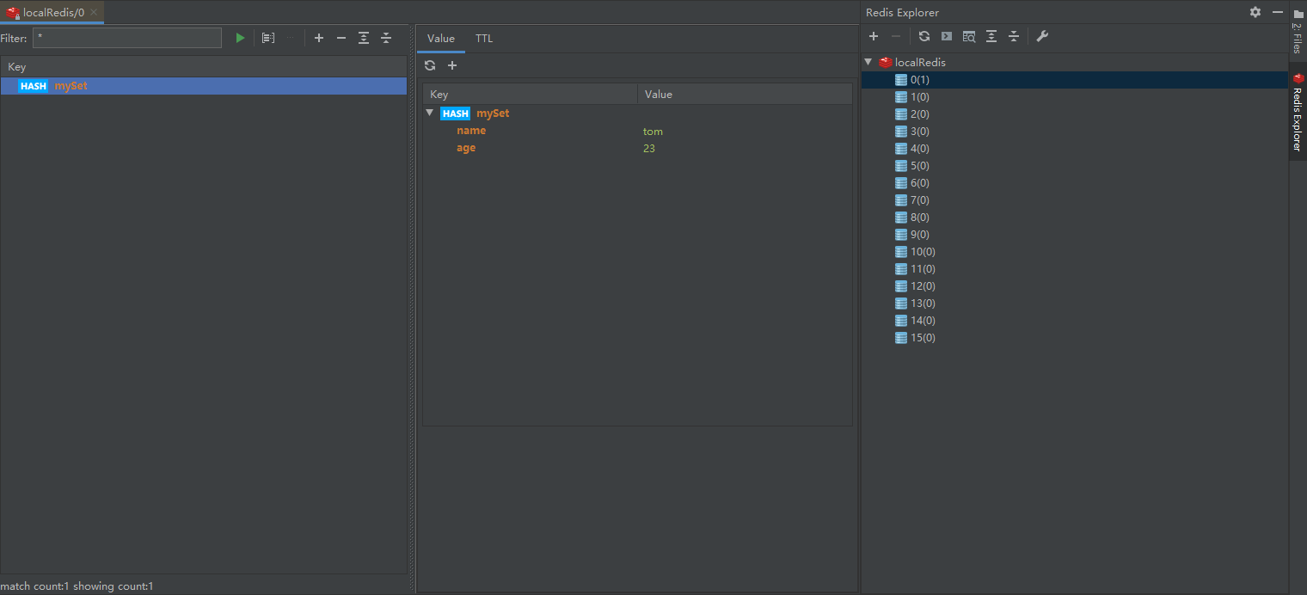The image size is (1307, 595).
Task: Collapse all keys in the key list toolbar
Action: [386, 38]
